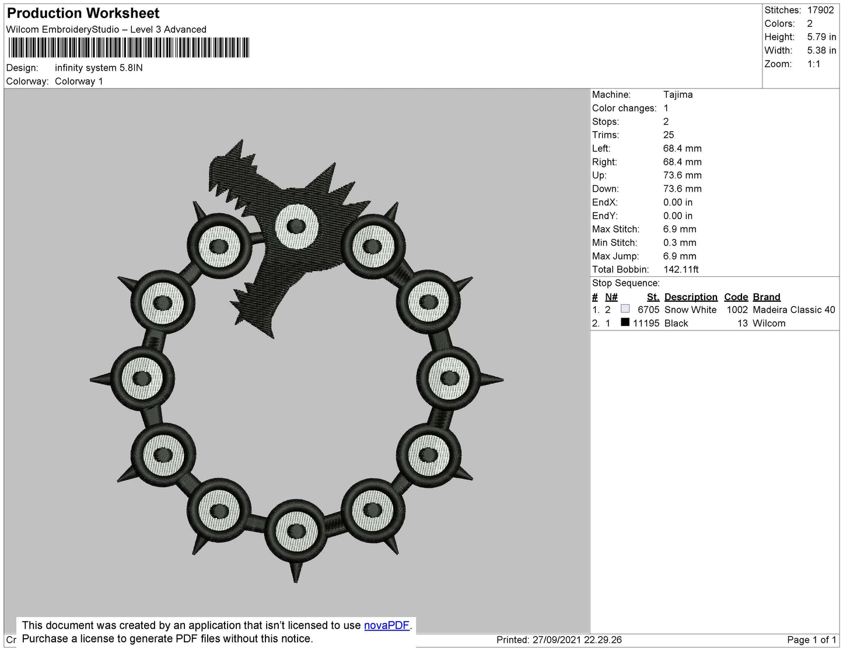The height and width of the screenshot is (651, 843).
Task: Click the 'Brand' column header
Action: tap(767, 297)
